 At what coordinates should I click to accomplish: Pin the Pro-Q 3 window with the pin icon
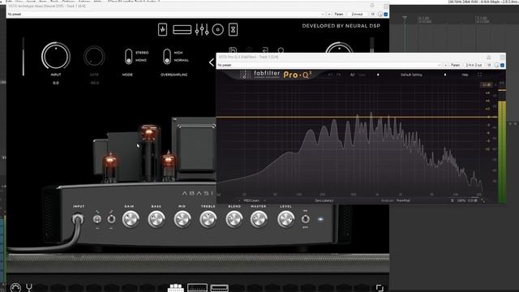coord(488,58)
